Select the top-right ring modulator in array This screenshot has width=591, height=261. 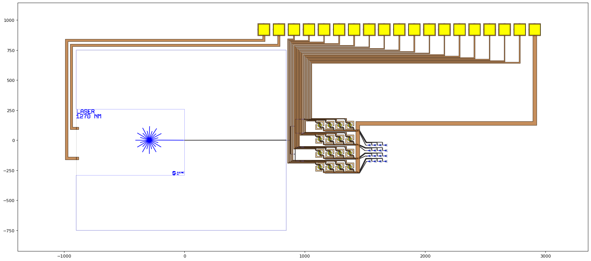[350, 125]
